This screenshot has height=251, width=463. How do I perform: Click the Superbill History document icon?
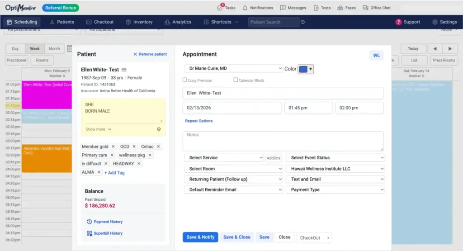click(89, 233)
